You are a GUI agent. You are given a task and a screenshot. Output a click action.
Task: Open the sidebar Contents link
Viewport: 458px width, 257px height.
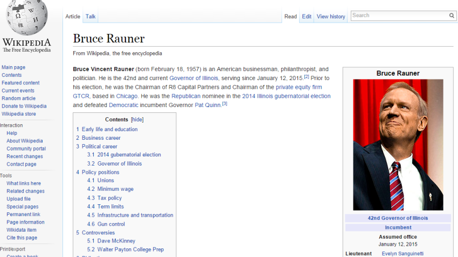point(12,75)
